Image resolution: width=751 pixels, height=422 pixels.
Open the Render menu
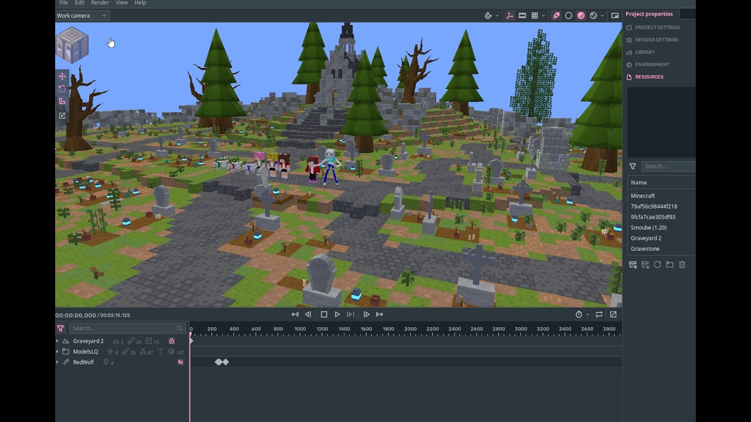[100, 3]
